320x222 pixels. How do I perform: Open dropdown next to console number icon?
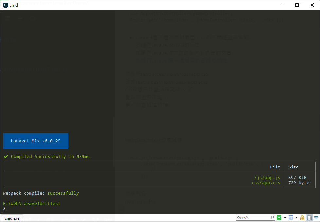pyautogui.click(x=296, y=218)
